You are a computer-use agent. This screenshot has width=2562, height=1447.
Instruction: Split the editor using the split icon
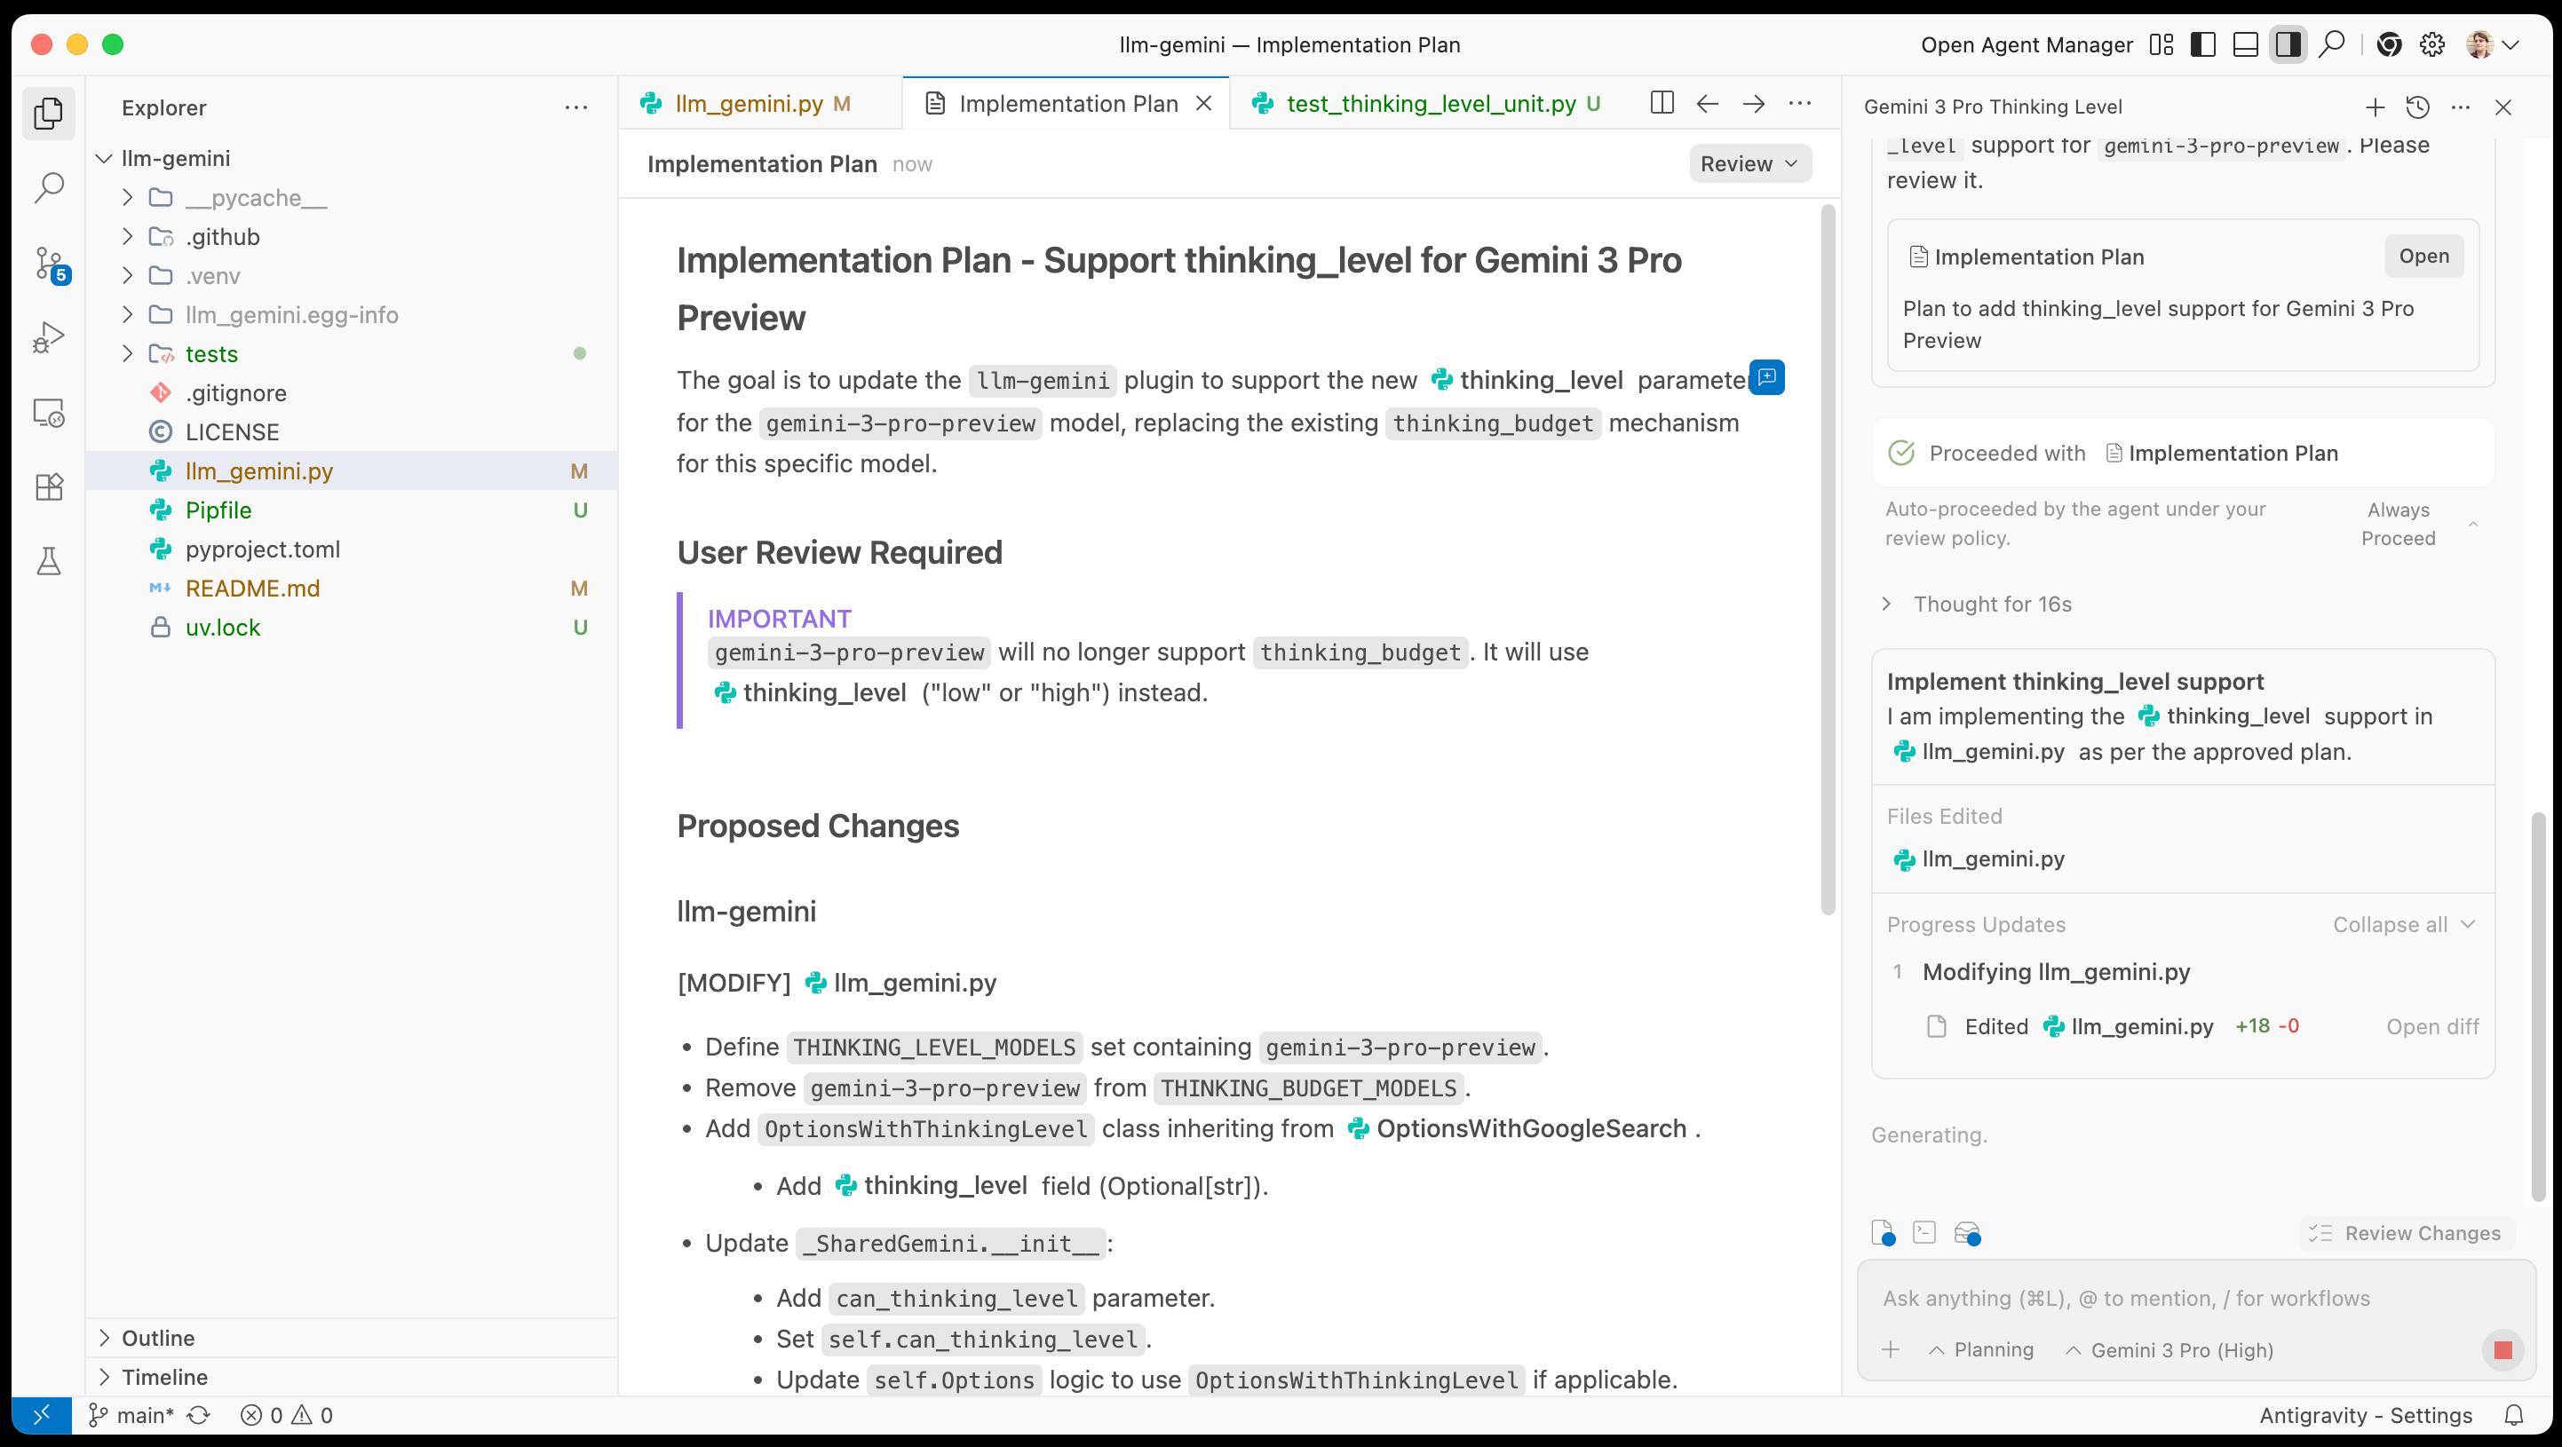[1661, 102]
